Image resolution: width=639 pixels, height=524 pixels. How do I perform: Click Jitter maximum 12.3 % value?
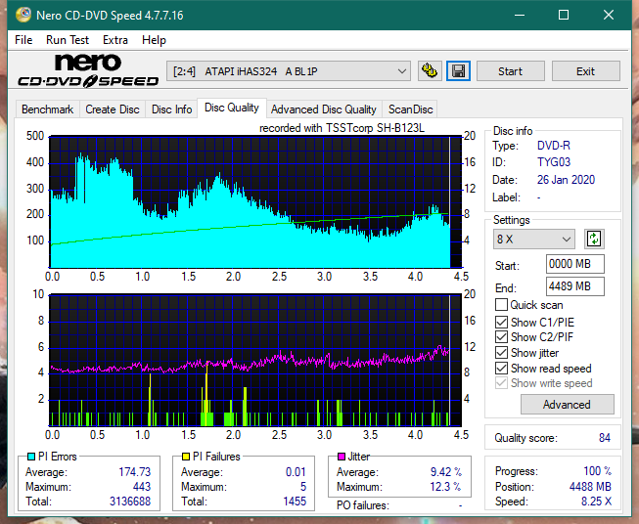[x=445, y=487]
